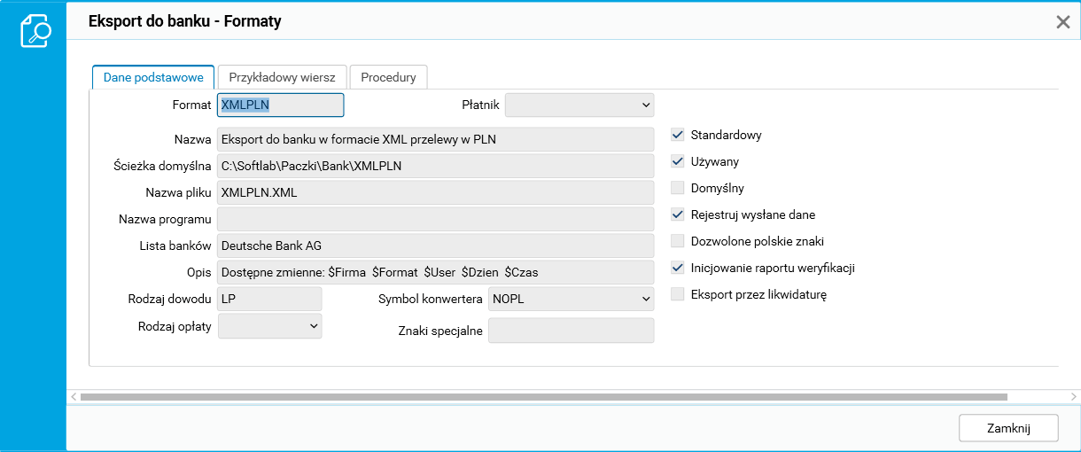Click the Format input field

(280, 105)
